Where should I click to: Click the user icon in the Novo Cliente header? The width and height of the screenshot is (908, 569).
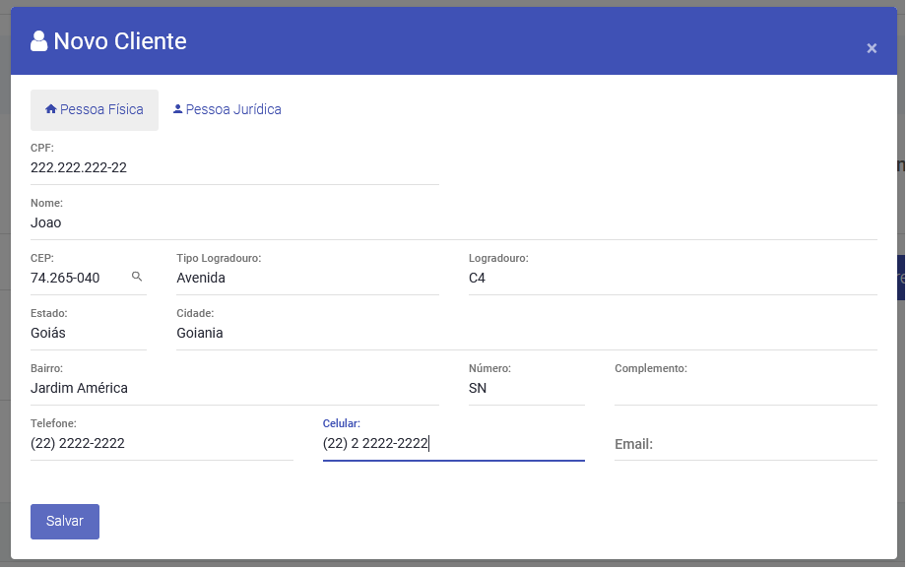[39, 41]
